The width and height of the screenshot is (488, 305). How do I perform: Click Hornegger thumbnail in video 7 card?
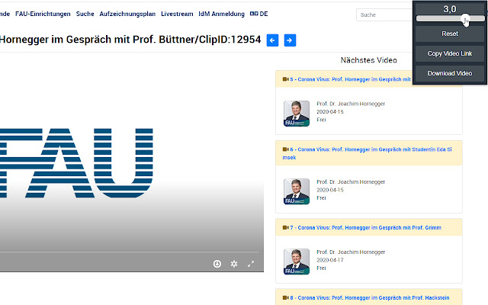[297, 262]
